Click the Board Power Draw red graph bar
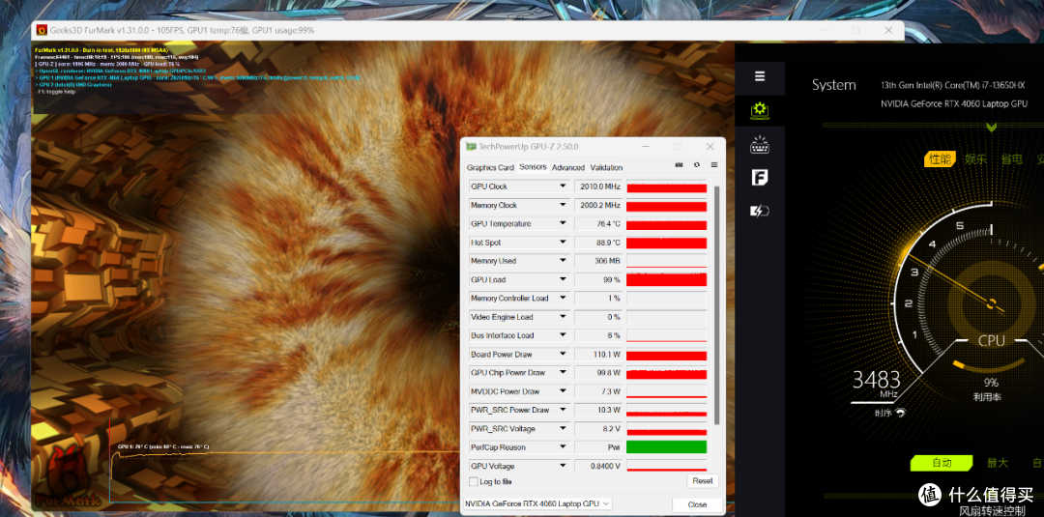Screen dimensions: 1044x517 tap(666, 355)
